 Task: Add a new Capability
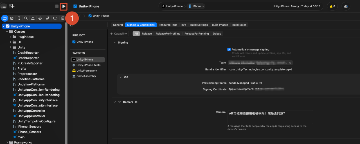pos(118,34)
